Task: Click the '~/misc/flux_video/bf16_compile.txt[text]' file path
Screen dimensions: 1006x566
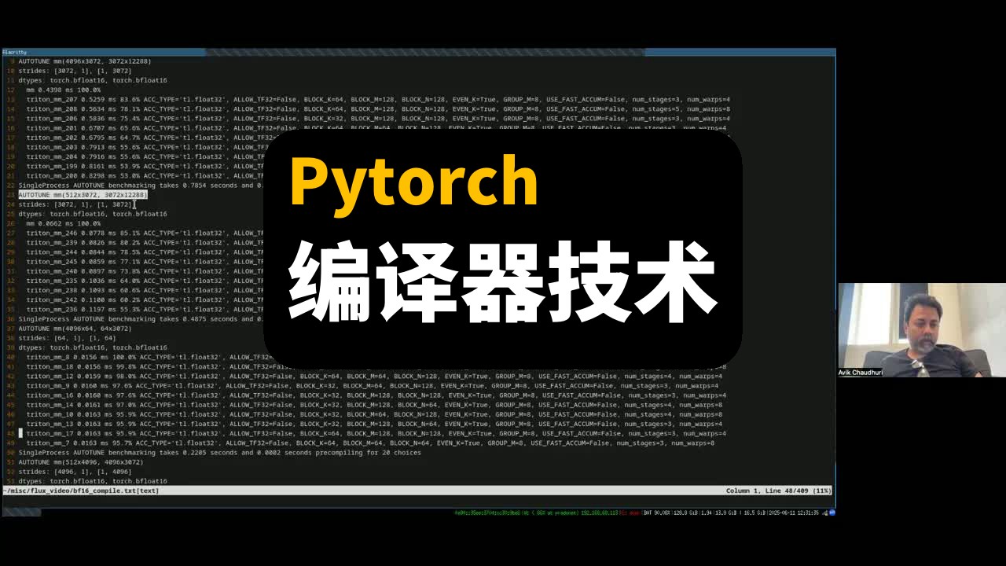Action: [x=81, y=491]
